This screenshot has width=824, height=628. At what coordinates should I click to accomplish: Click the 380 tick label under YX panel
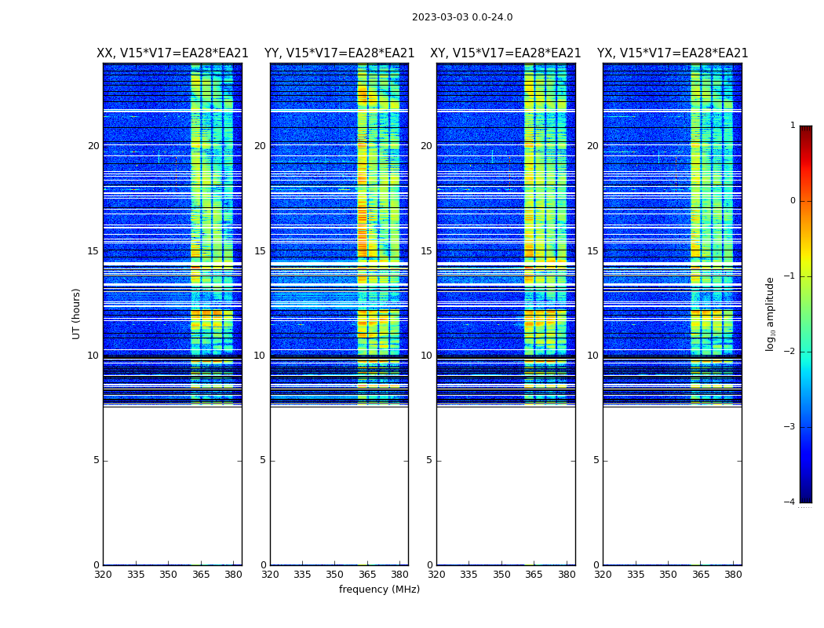[x=733, y=574]
